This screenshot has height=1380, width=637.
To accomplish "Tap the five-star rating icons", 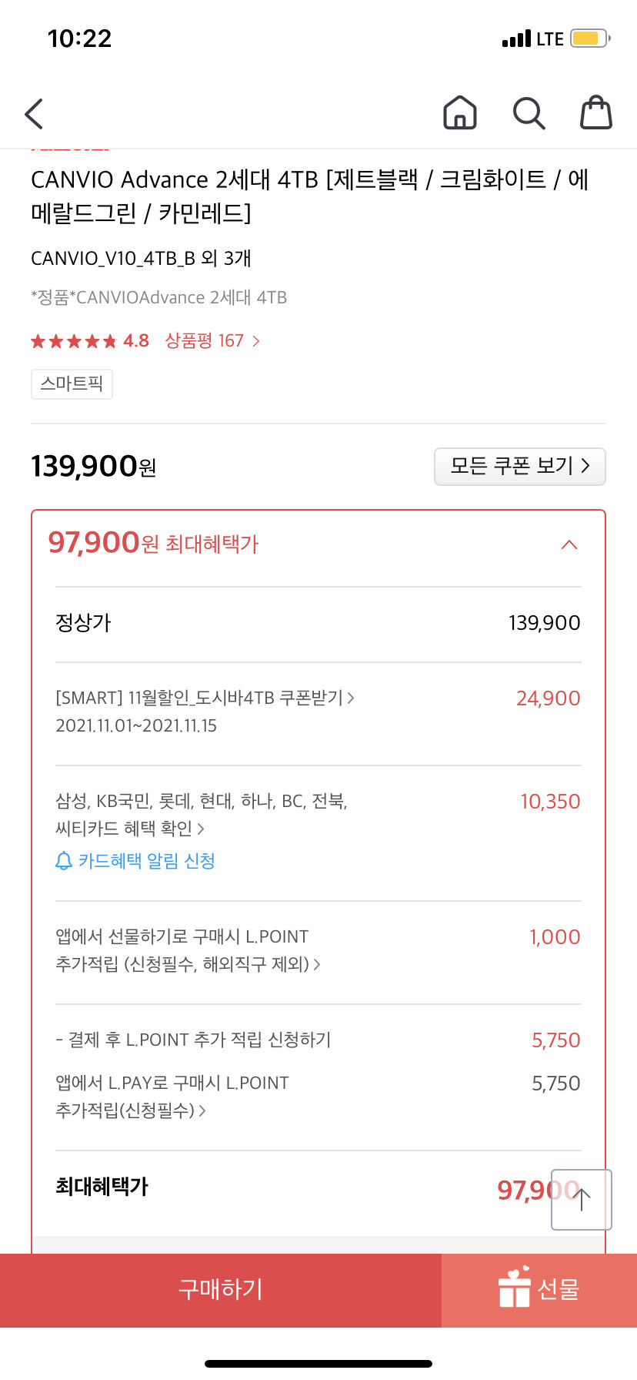I will pyautogui.click(x=74, y=341).
